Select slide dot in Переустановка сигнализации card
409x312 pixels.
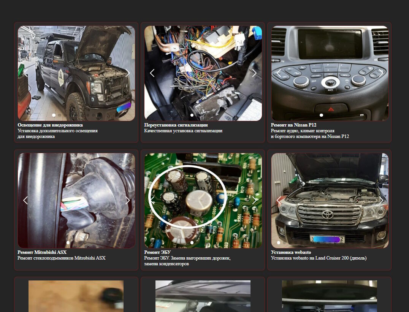pos(192,115)
